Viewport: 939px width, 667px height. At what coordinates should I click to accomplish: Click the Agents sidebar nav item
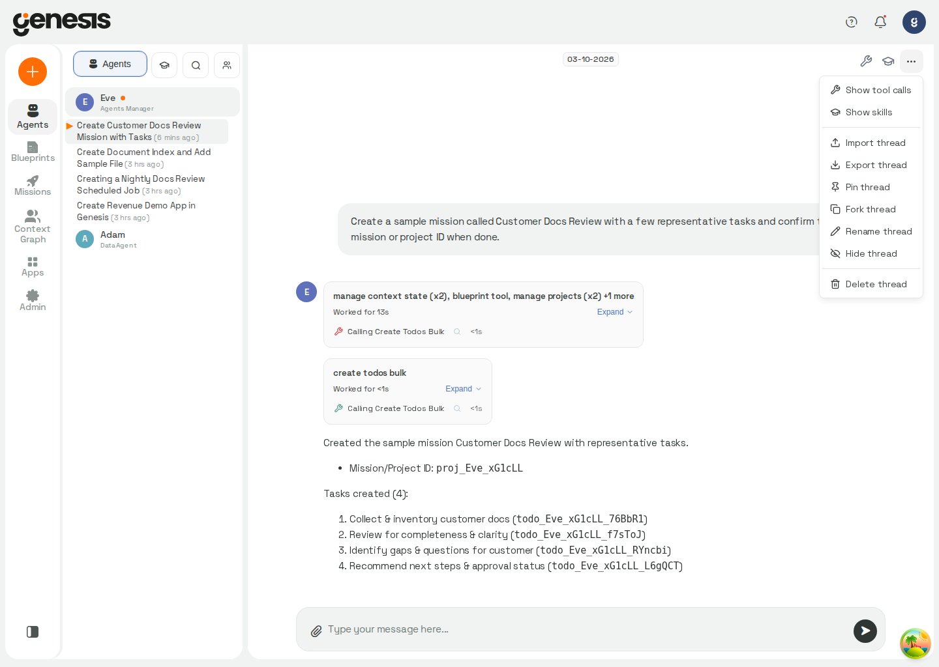pos(33,117)
